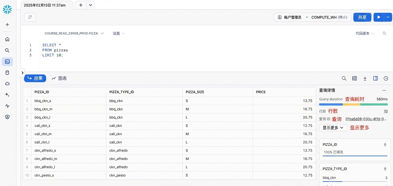Open the Home icon in sidebar
393x186 pixels.
7,39
